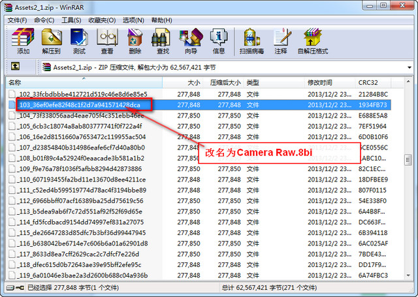Open the Find (查找) binoculars tool
This screenshot has height=297, width=418.
point(163,40)
